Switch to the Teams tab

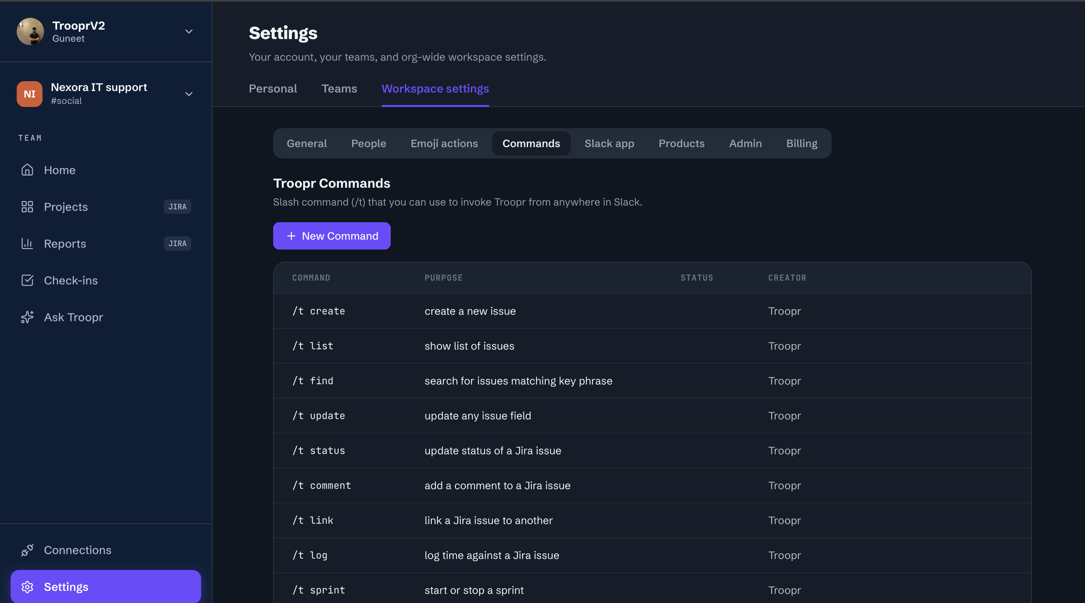[x=339, y=88]
